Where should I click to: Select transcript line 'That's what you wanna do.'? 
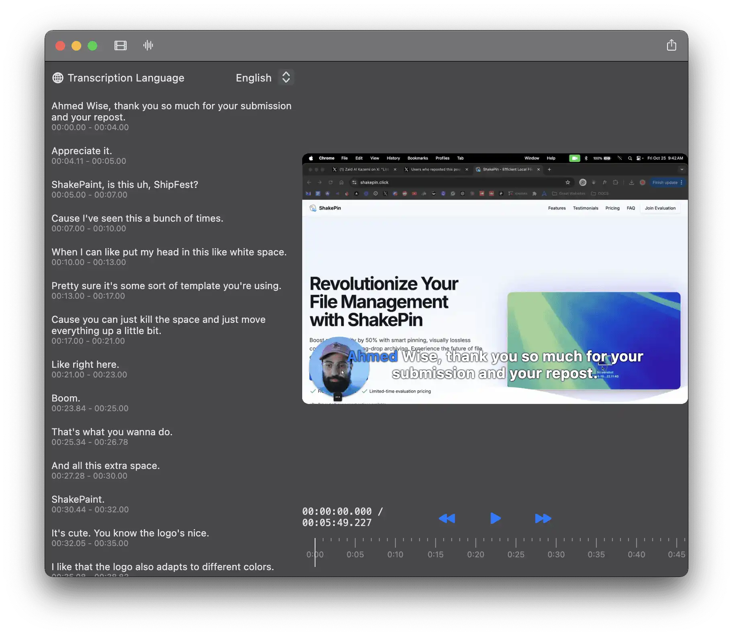112,432
